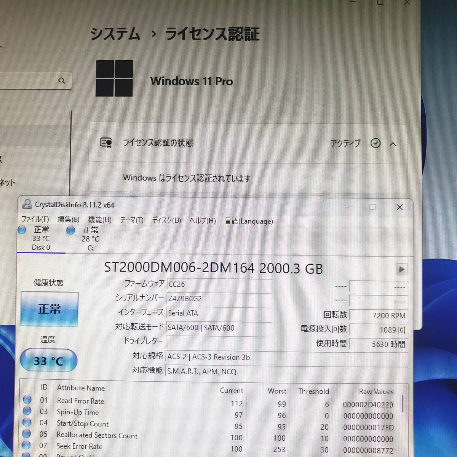
Task: Open the ディスク(D) menu
Action: (x=166, y=221)
